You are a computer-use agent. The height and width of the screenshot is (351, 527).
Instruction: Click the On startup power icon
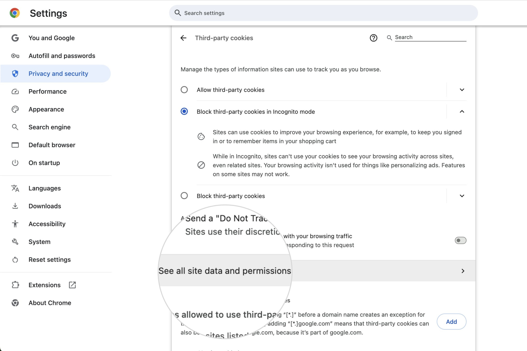(x=15, y=163)
